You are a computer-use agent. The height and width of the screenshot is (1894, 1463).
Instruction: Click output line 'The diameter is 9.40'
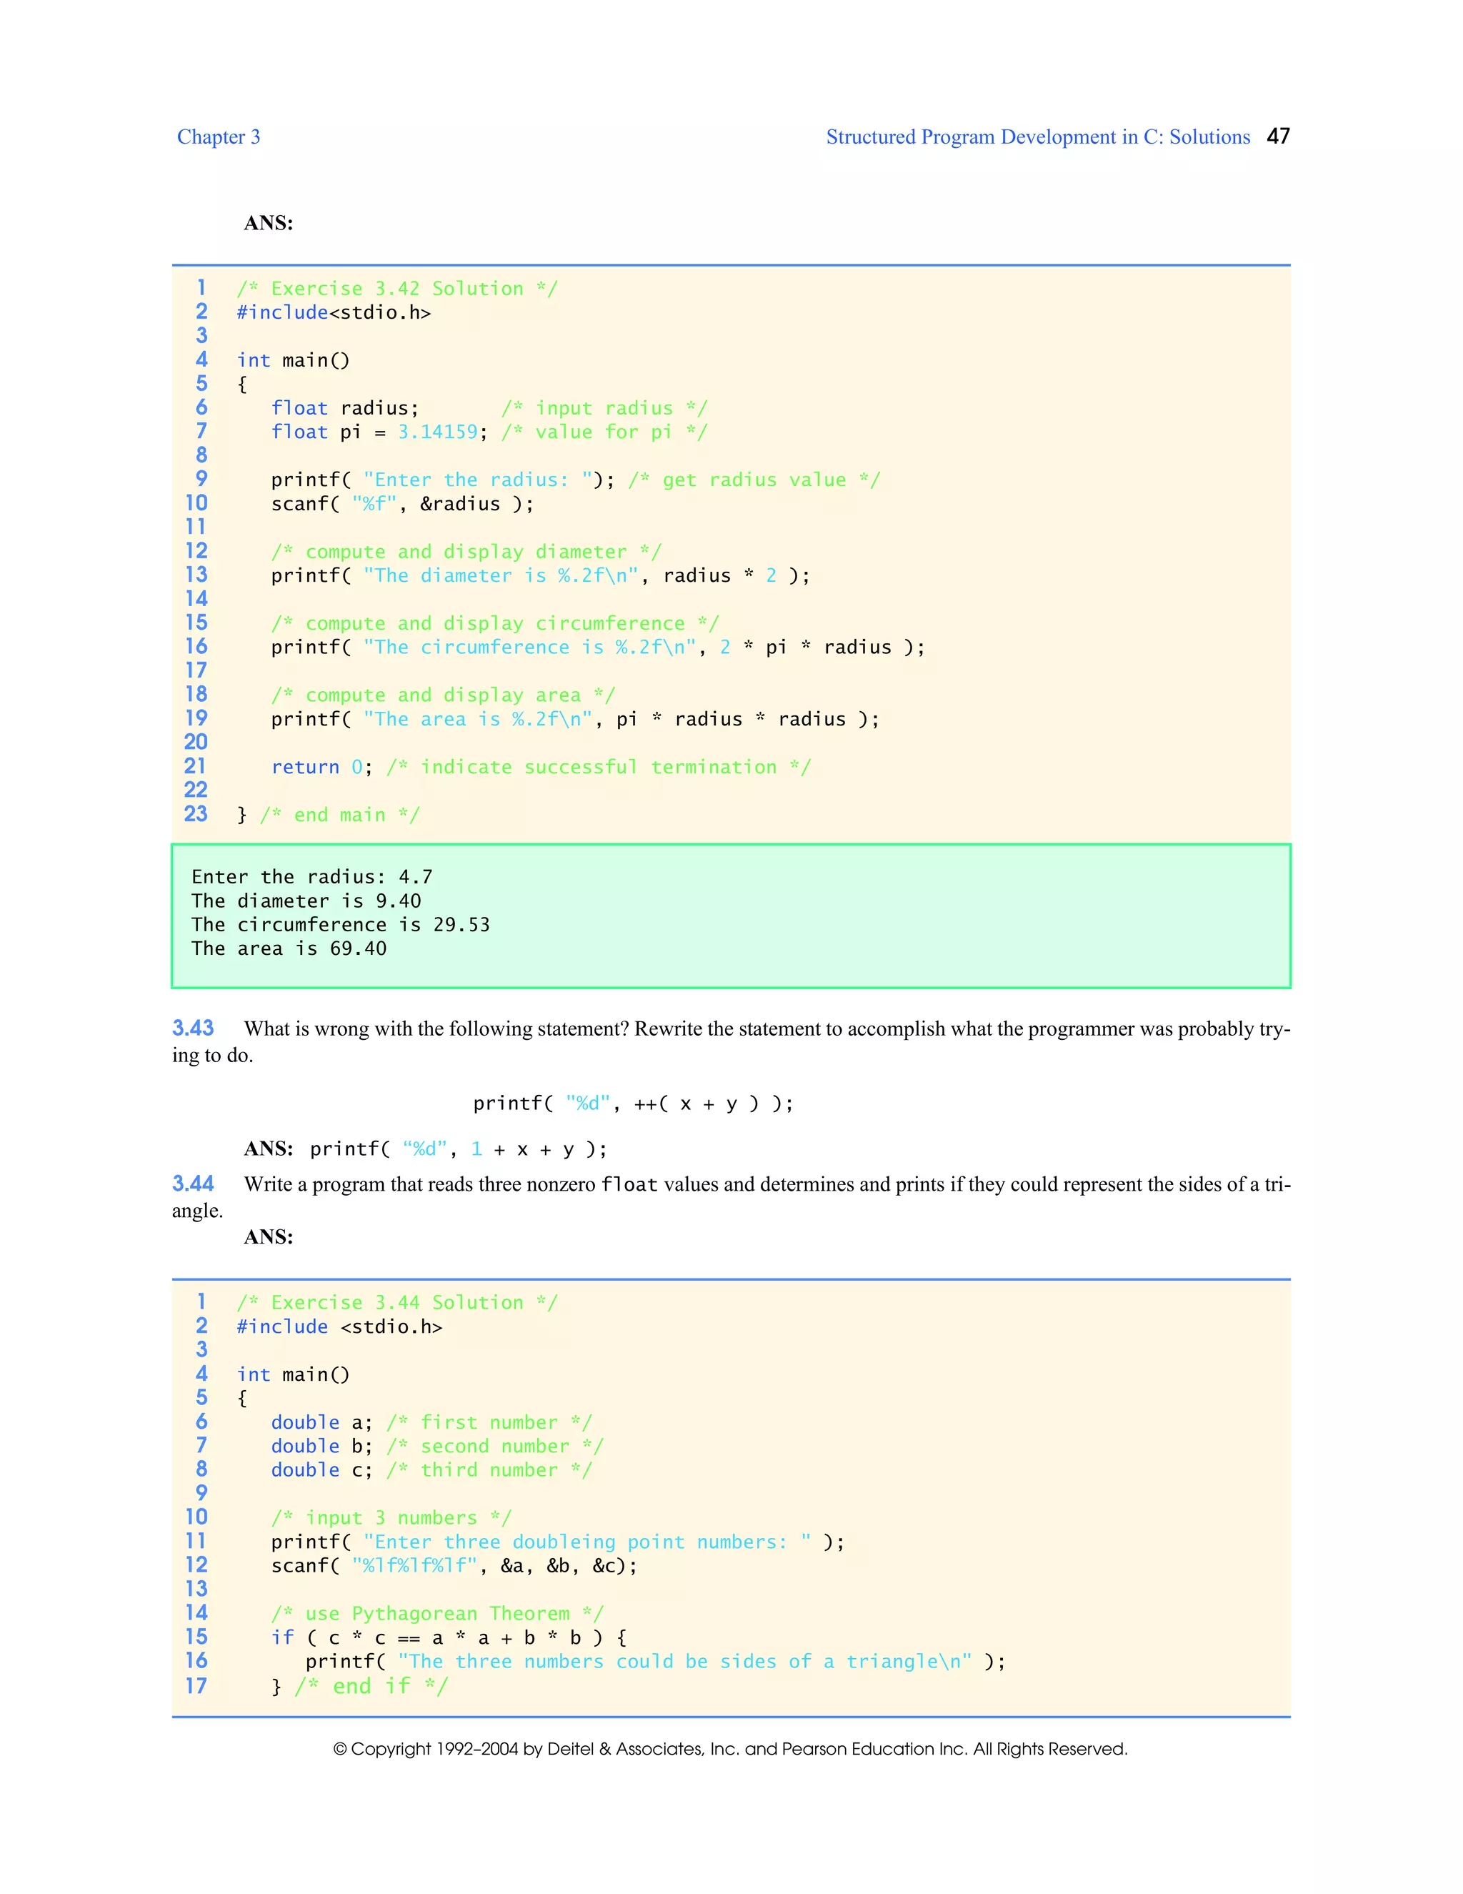pyautogui.click(x=306, y=901)
